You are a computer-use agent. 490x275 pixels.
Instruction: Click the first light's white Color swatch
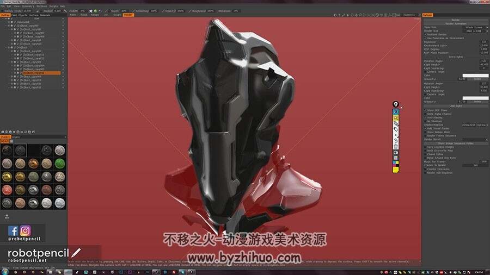[x=475, y=76]
